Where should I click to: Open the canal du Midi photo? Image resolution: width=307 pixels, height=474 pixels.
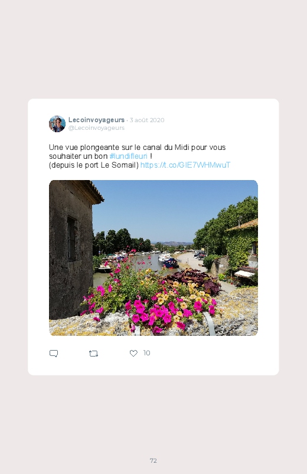click(153, 258)
